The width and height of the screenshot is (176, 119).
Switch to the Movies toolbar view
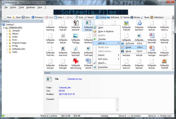point(135,17)
